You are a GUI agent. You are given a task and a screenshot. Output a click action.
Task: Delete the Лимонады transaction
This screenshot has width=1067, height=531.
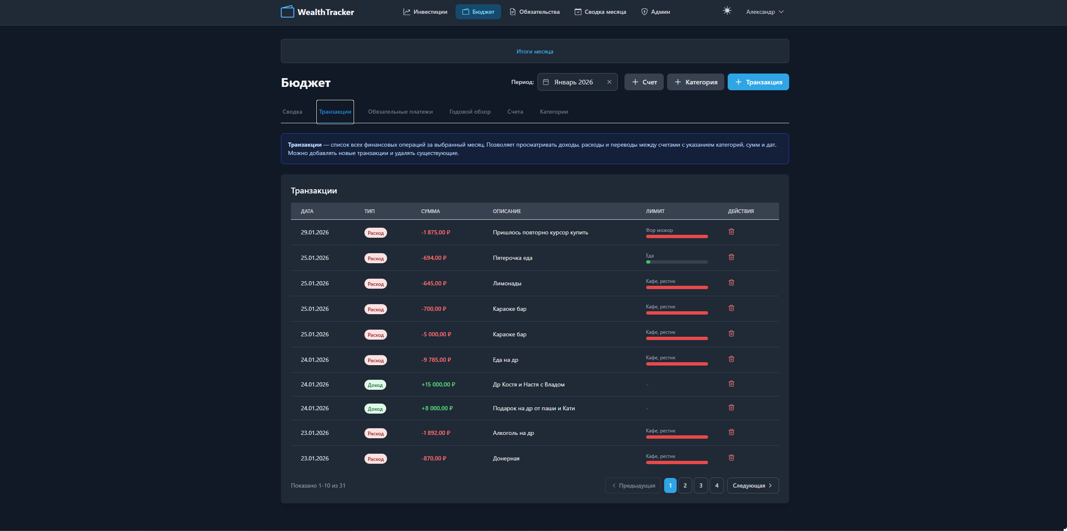731,282
